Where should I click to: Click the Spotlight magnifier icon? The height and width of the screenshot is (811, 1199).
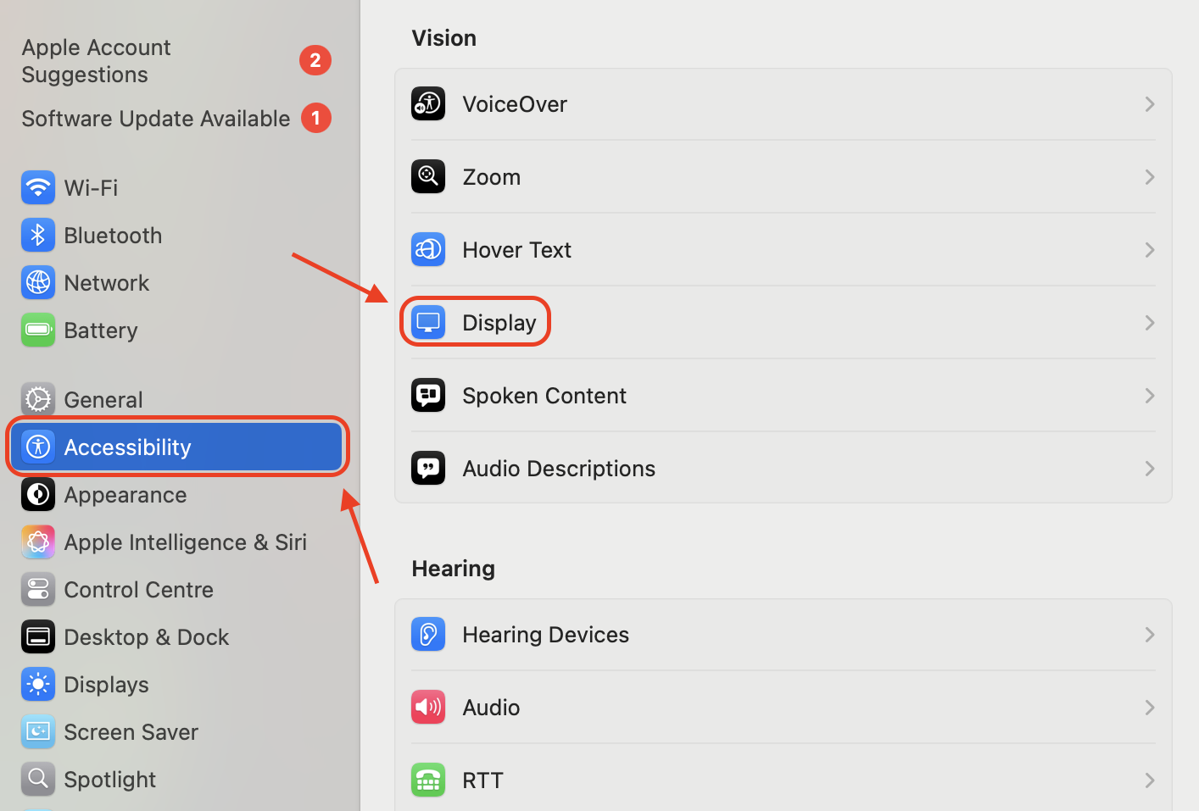[37, 779]
